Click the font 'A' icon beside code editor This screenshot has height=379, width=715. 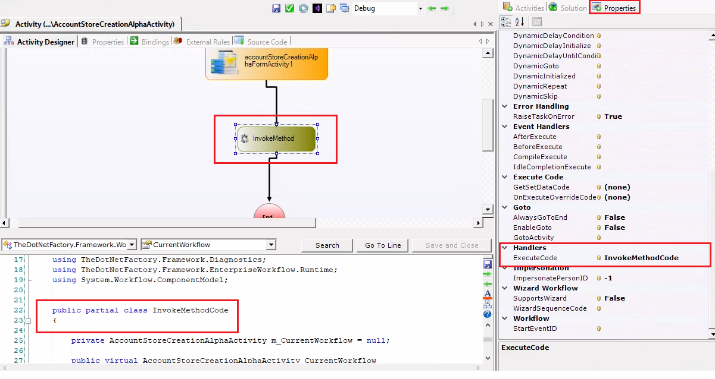coord(487,294)
